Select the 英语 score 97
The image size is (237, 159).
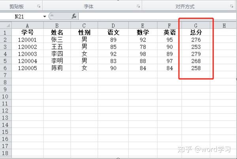[169, 61]
